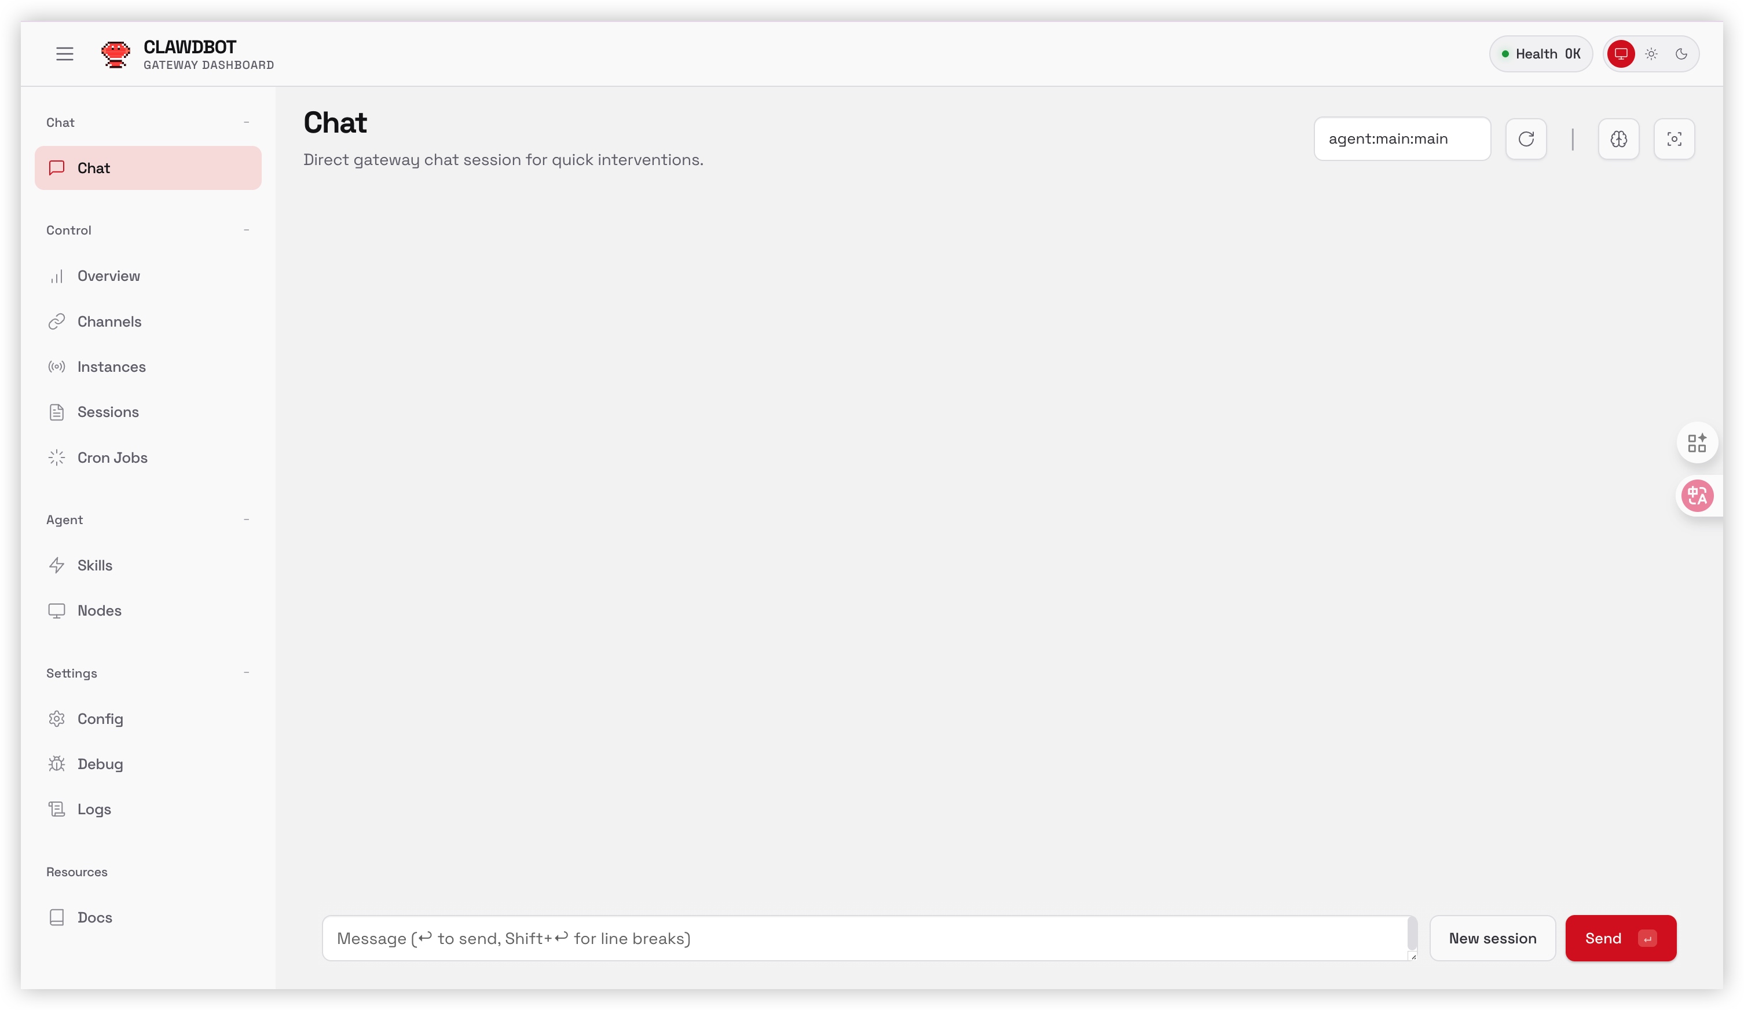This screenshot has width=1744, height=1010.
Task: Toggle the brain thinking icon
Action: 1618,139
